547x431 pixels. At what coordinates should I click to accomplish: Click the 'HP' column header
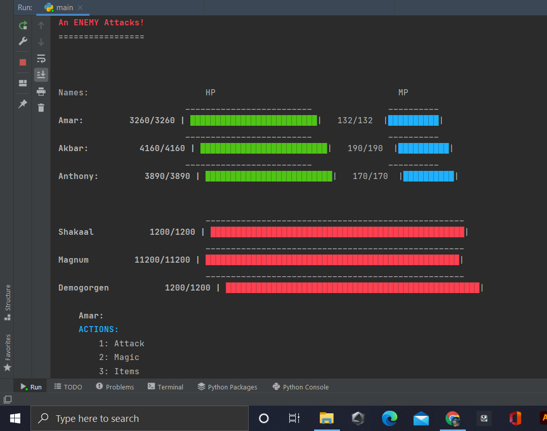[211, 92]
